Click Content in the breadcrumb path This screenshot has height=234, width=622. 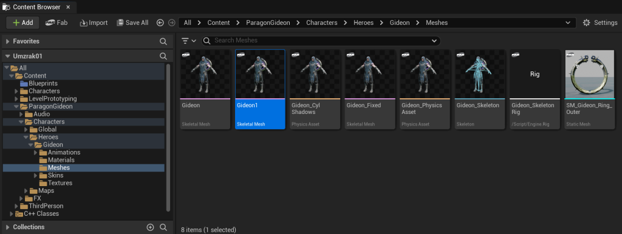[219, 23]
